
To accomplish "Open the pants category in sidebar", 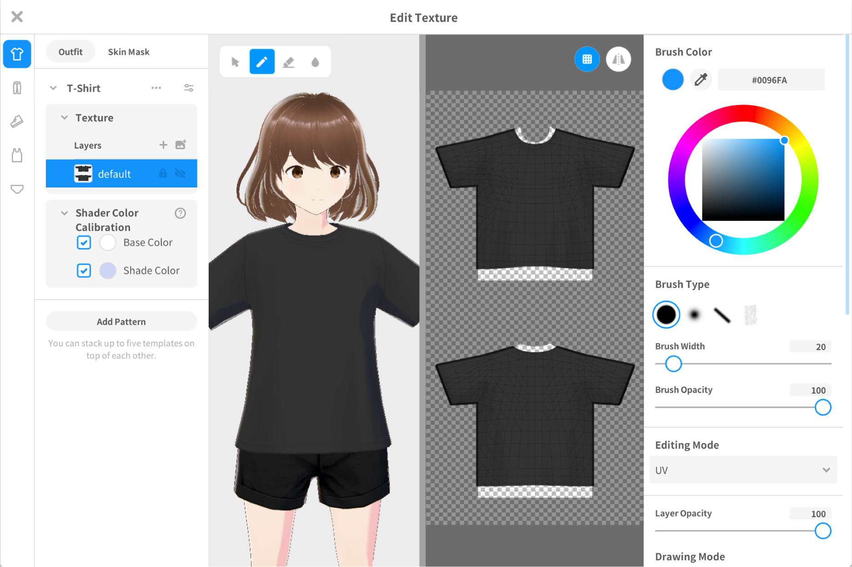I will point(17,88).
